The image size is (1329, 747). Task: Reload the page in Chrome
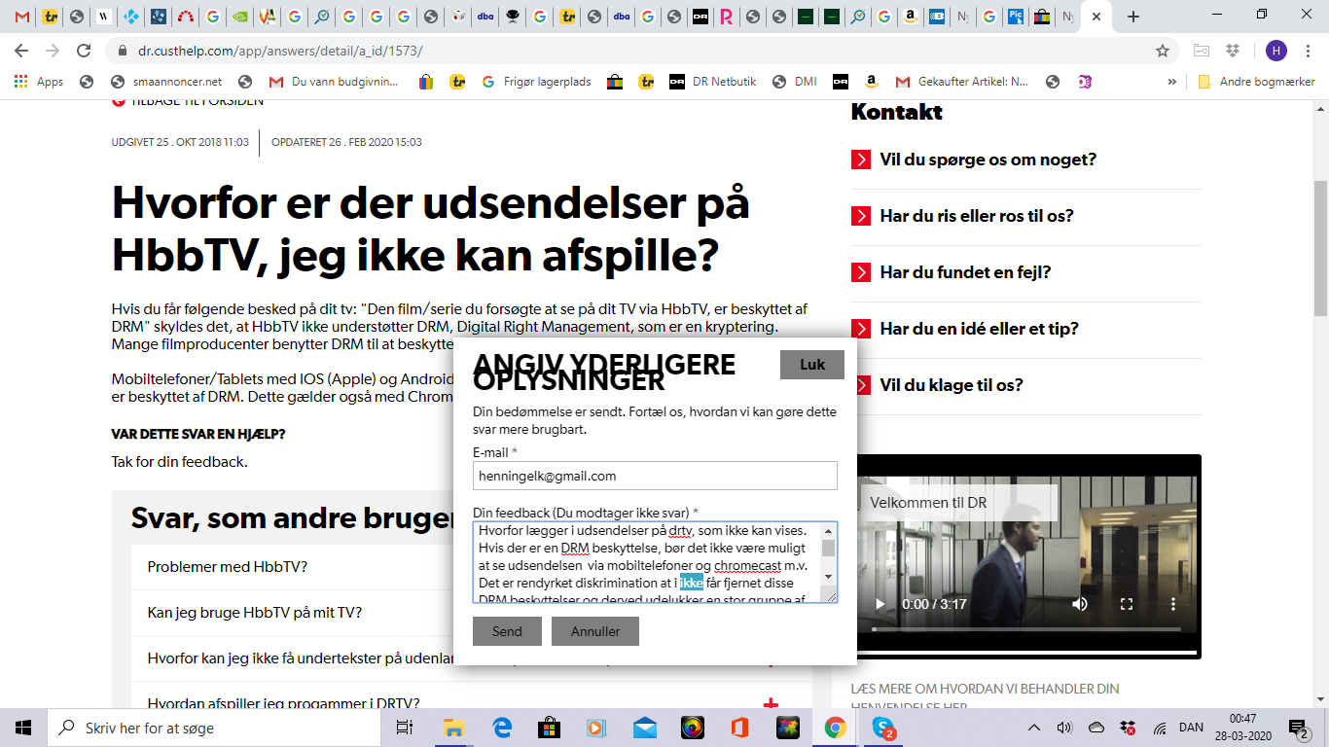(x=84, y=51)
